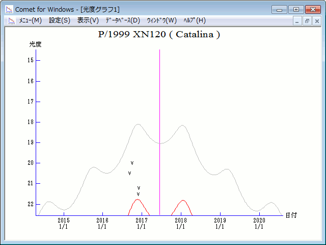
Task: Click the topmost v observation marker
Action: pos(132,163)
